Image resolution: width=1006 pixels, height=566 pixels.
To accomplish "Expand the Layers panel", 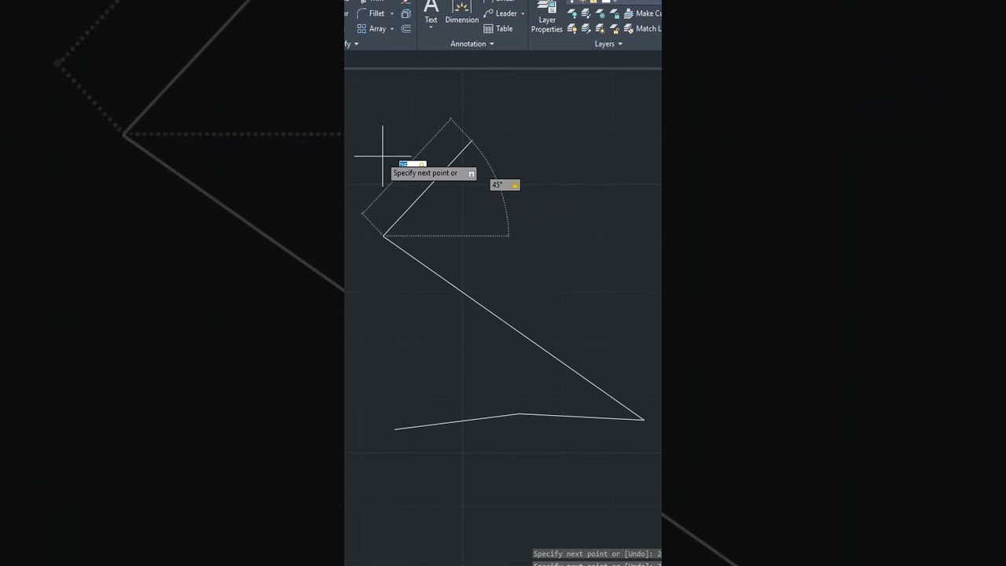I will click(x=608, y=44).
